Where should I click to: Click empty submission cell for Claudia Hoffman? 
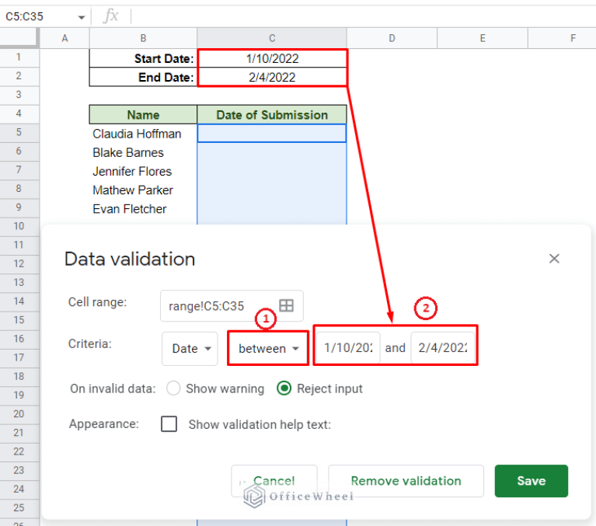pos(272,134)
